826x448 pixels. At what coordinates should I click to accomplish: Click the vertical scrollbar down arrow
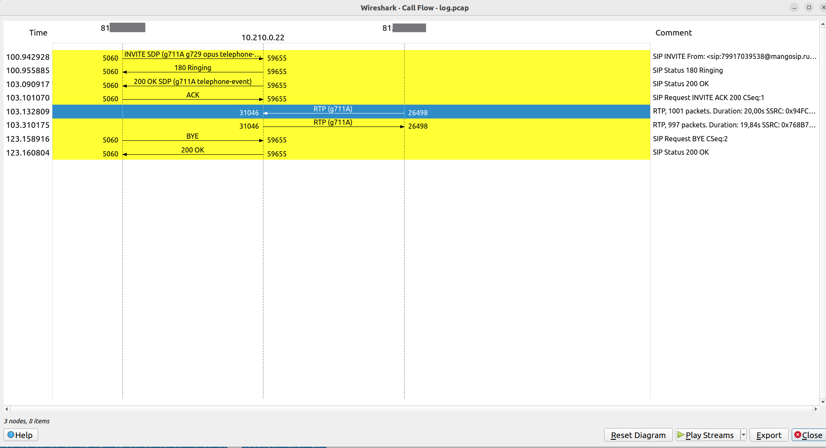(x=823, y=402)
